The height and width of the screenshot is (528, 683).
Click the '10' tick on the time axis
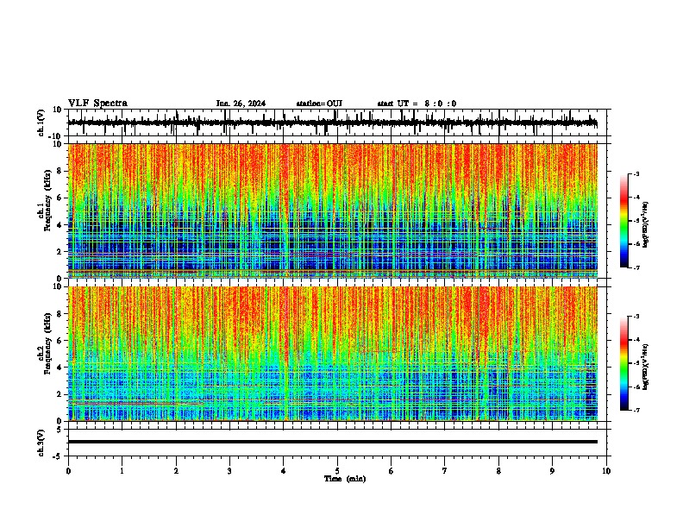pyautogui.click(x=606, y=471)
